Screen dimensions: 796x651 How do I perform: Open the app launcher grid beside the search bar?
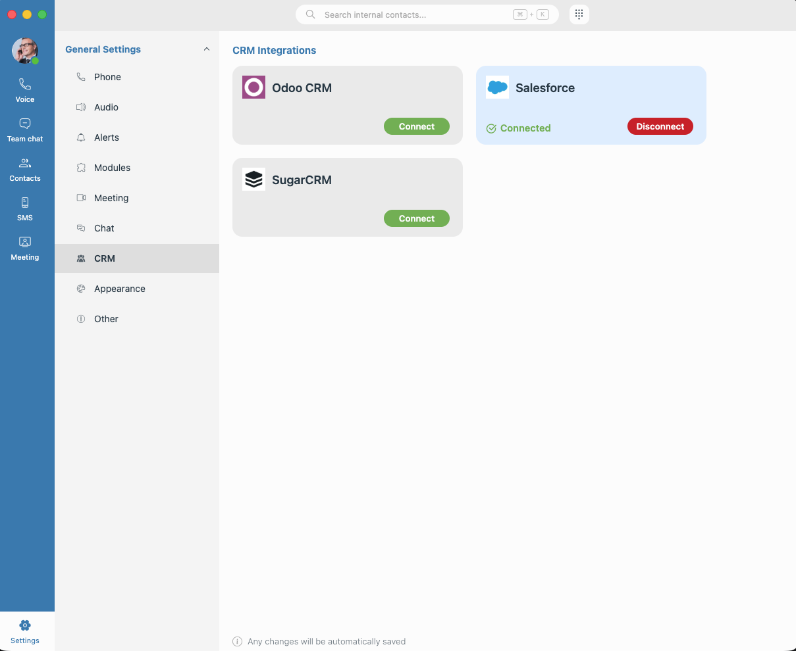579,14
